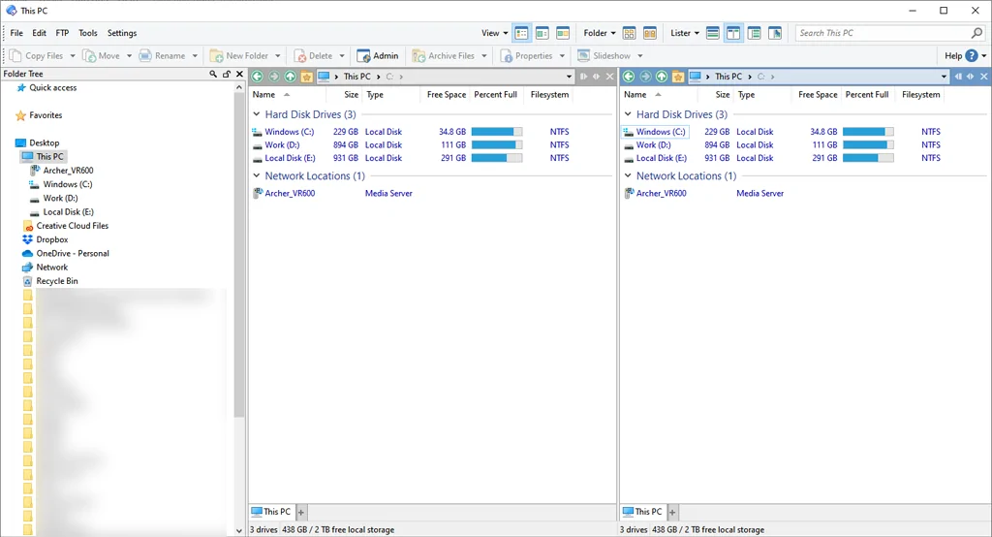Screen dimensions: 992x537
Task: Click the Help question mark icon
Action: pos(971,56)
